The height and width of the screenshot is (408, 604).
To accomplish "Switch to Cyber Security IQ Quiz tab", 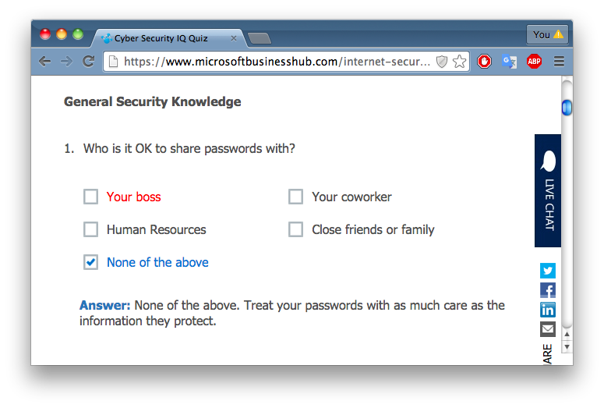I will [x=165, y=37].
